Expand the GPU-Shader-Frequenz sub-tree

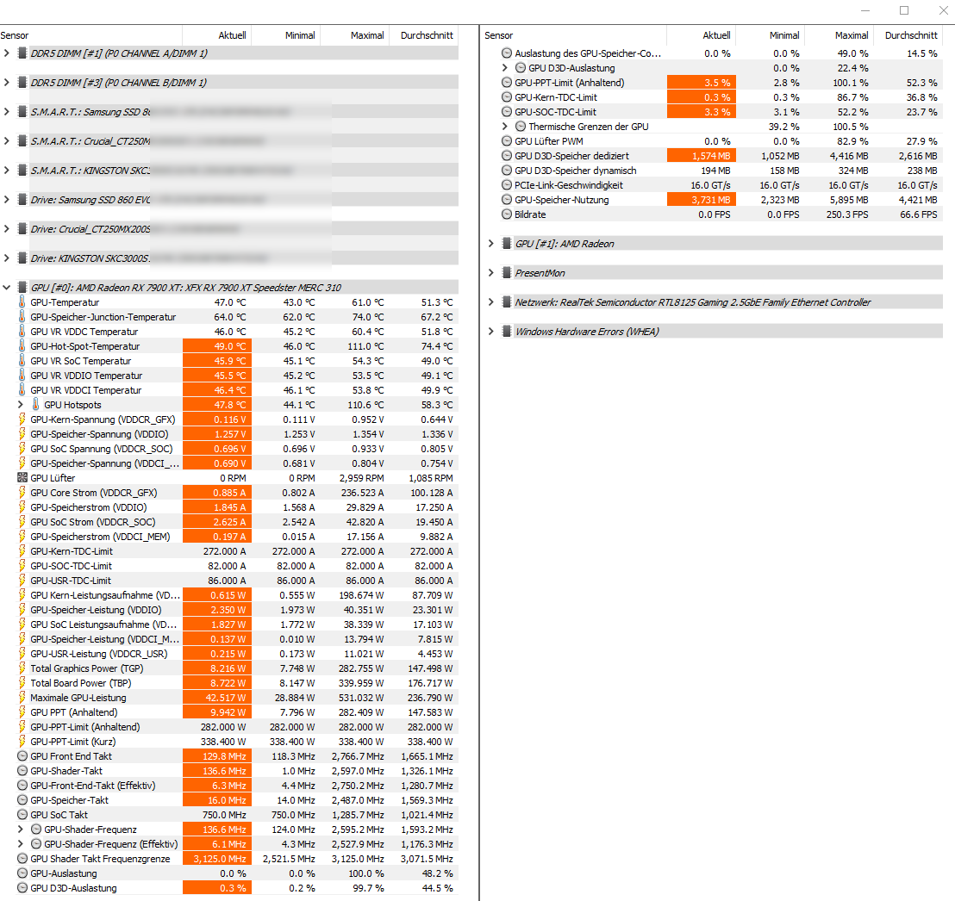[x=20, y=830]
